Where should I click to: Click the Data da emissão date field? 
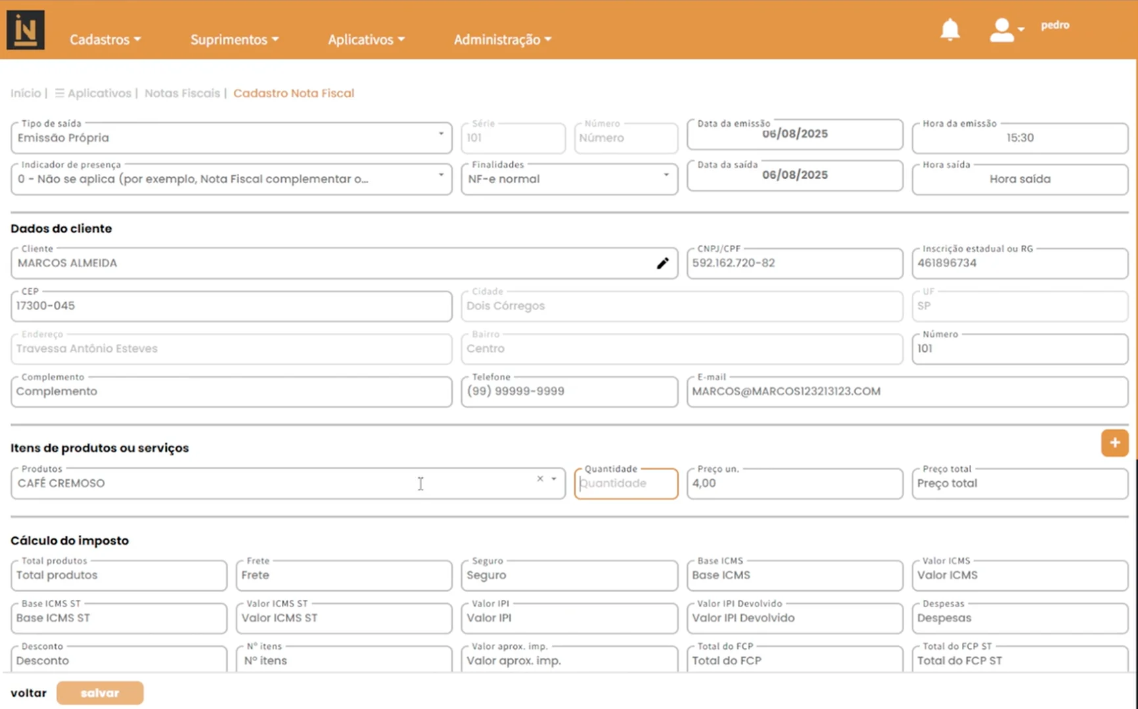click(x=794, y=135)
